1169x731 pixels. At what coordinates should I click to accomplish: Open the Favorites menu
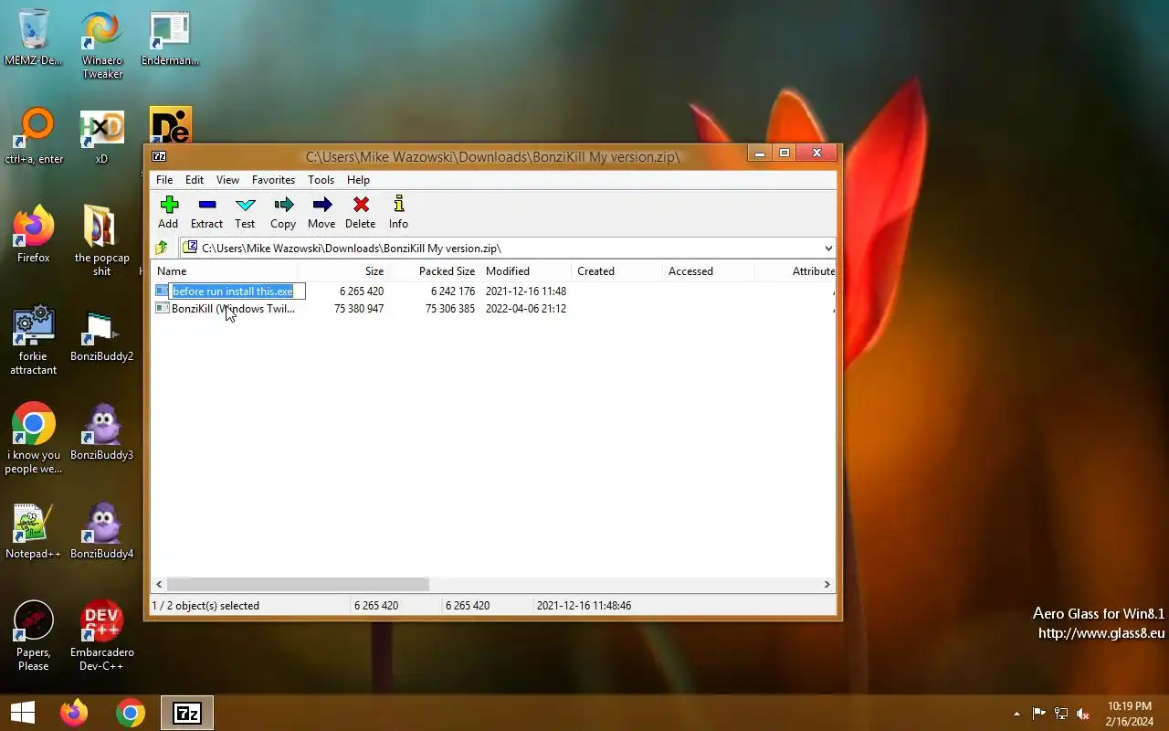(x=273, y=180)
